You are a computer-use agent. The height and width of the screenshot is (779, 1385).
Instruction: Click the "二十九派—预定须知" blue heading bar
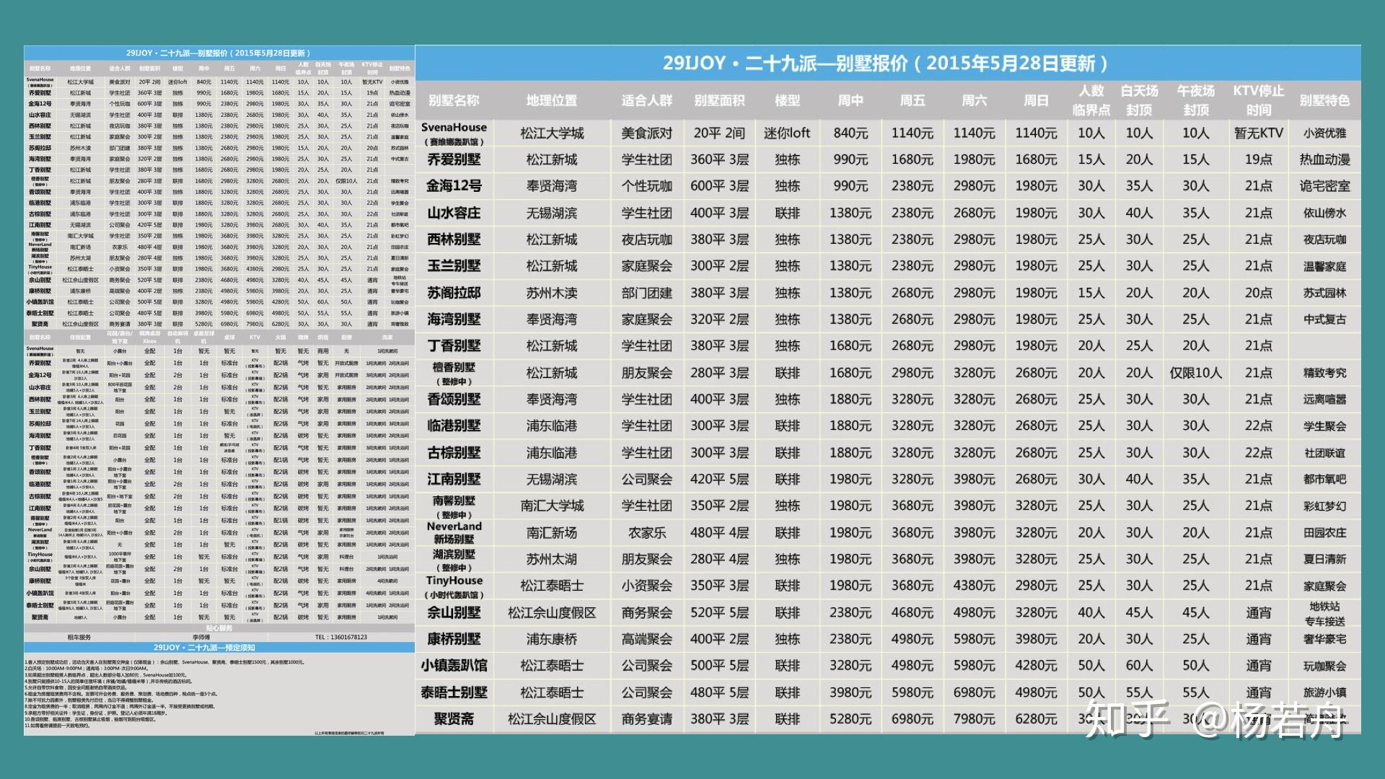pos(204,648)
